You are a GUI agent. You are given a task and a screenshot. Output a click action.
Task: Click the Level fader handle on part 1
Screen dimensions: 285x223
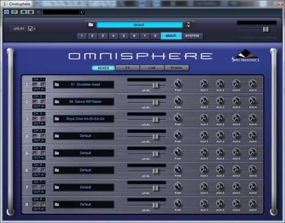click(156, 85)
